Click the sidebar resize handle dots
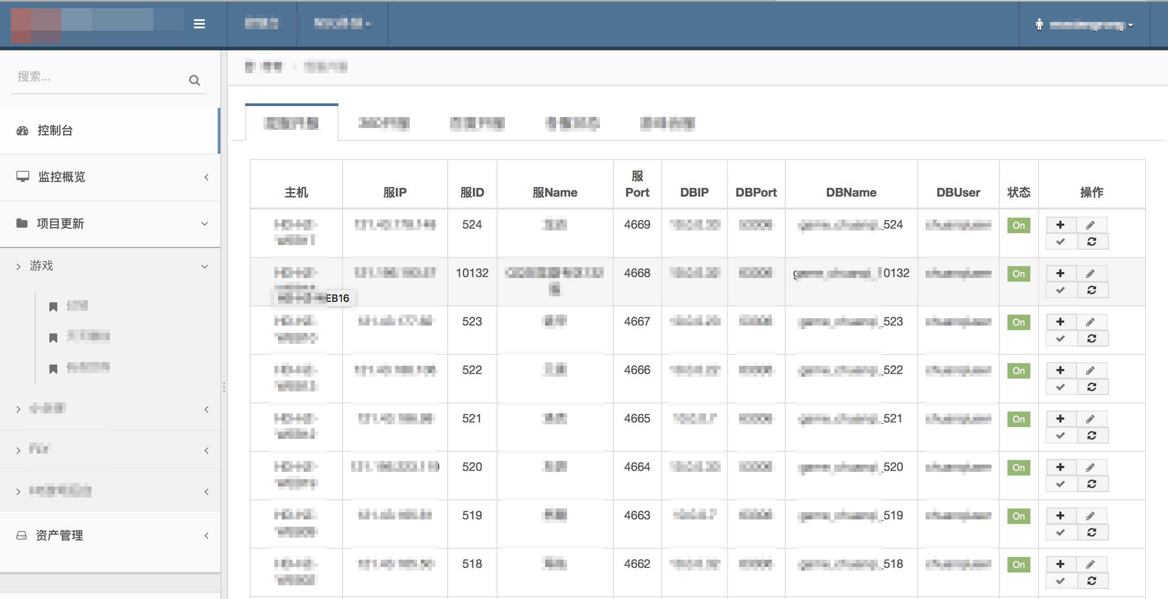Viewport: 1168px width, 599px height. (224, 387)
